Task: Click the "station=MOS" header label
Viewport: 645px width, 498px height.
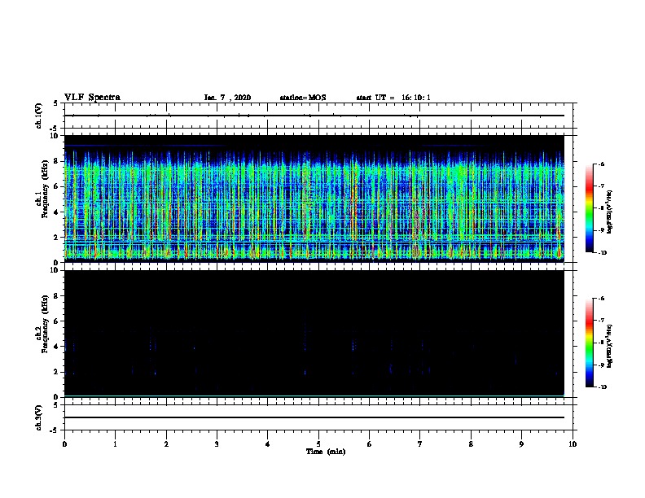Action: click(x=303, y=98)
